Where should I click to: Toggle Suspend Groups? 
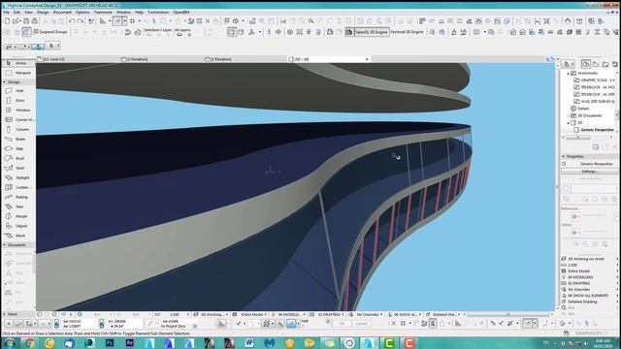[x=49, y=31]
